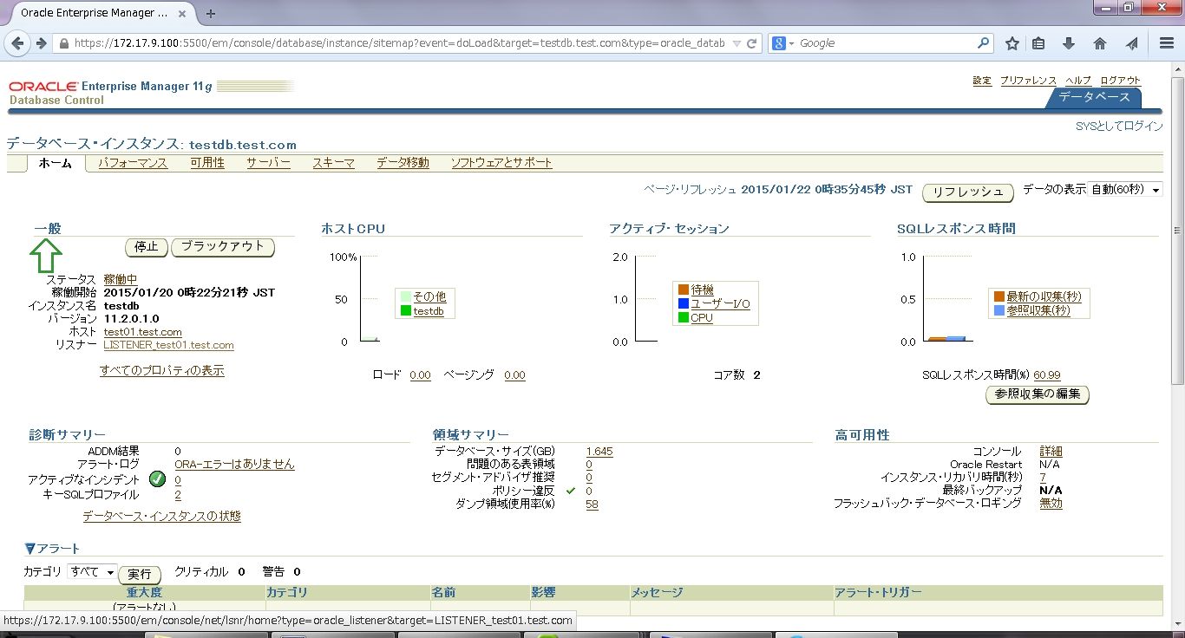The height and width of the screenshot is (638, 1185).
Task: Open the test01.test.com host link
Action: pyautogui.click(x=143, y=332)
